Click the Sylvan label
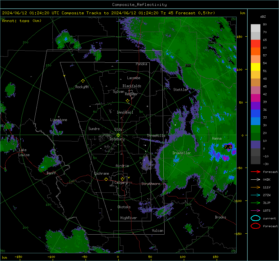The height and width of the screenshot is (261, 279). [x=118, y=92]
